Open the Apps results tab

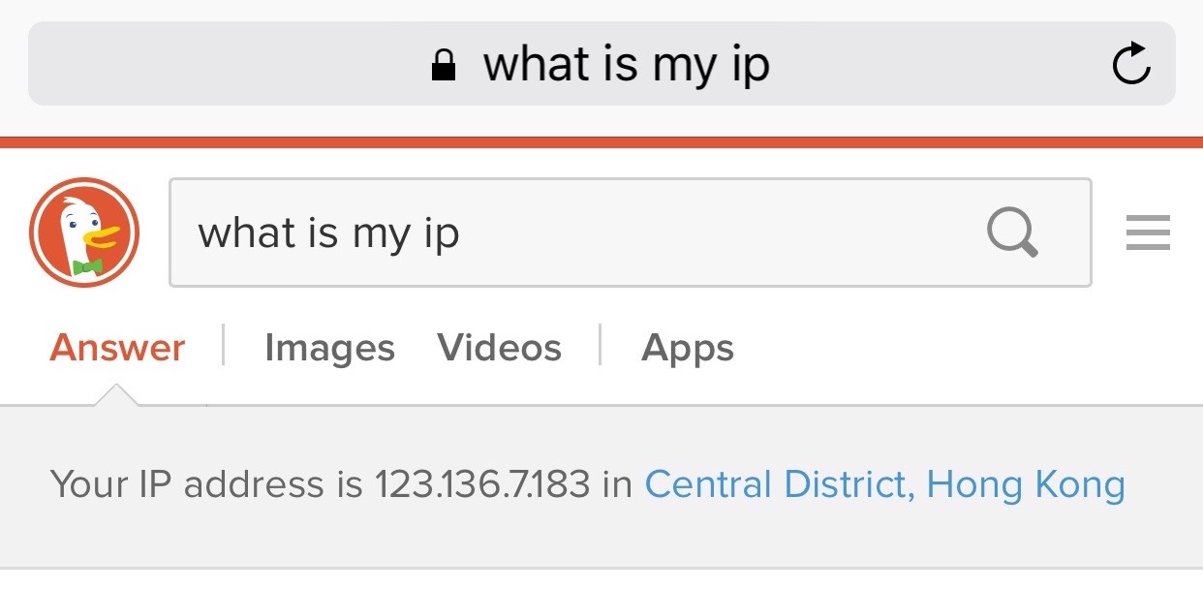(x=687, y=347)
